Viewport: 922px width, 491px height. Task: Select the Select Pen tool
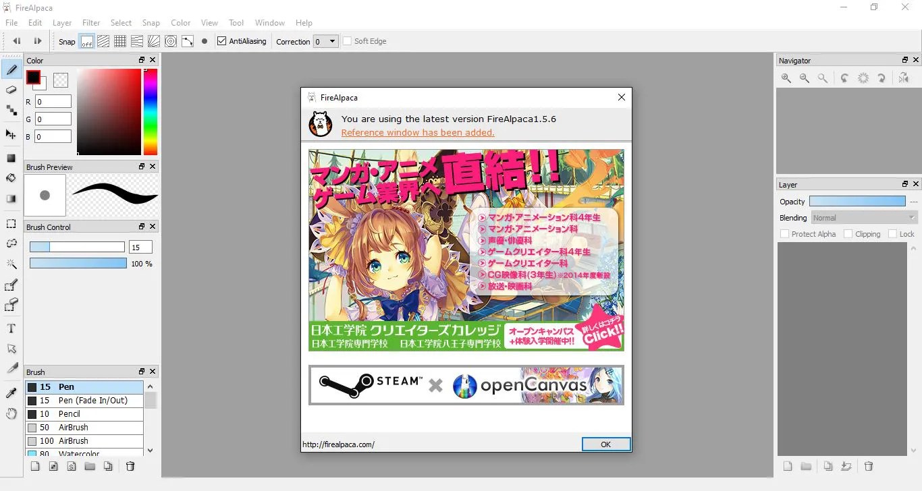(11, 285)
